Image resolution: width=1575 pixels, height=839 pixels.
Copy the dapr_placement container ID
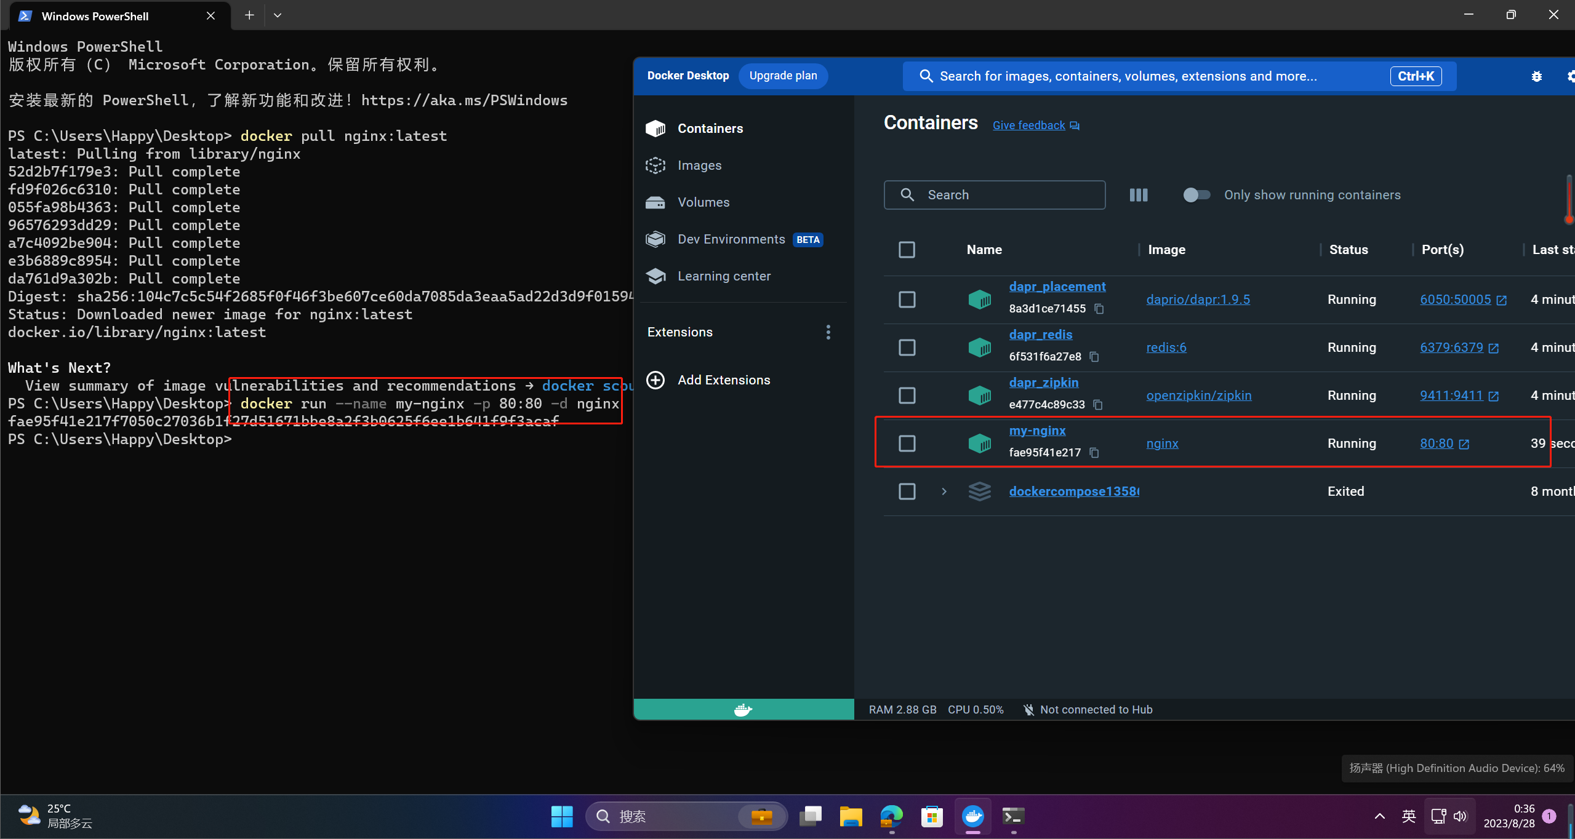tap(1099, 309)
